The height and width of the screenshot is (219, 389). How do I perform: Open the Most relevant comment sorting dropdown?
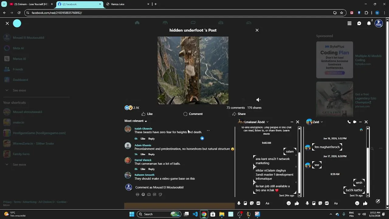(136, 121)
